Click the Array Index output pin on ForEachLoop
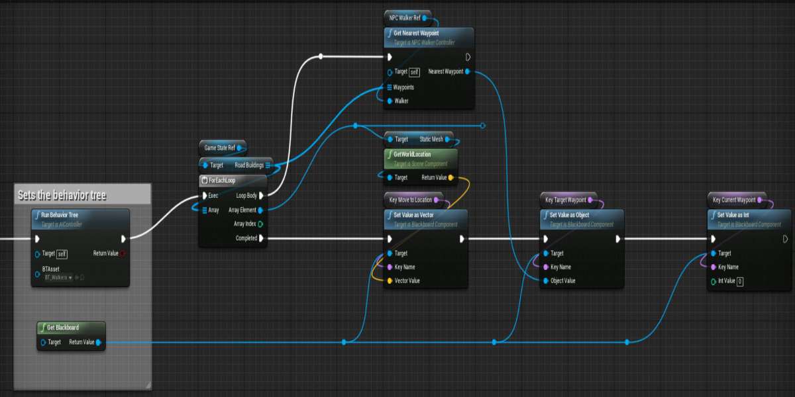Screen dimensions: 795x397 [x=261, y=224]
